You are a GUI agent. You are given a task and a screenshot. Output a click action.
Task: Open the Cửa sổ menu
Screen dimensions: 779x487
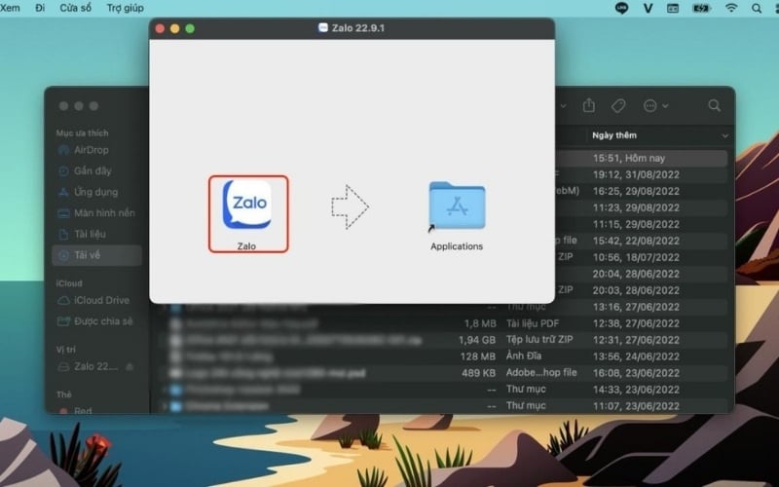click(76, 8)
